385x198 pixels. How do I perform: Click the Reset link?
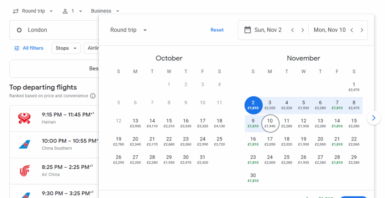tap(217, 30)
